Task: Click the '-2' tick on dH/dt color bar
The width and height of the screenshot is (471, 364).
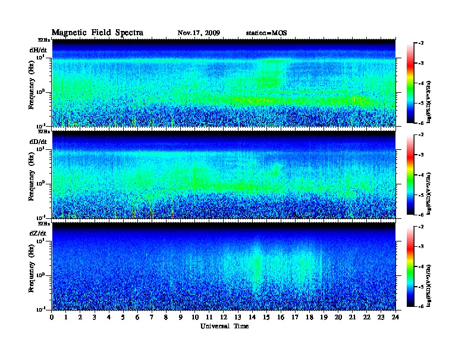Action: (421, 43)
